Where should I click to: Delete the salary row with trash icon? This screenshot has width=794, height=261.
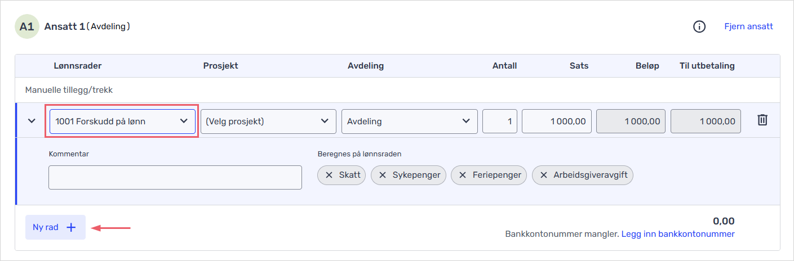click(762, 120)
